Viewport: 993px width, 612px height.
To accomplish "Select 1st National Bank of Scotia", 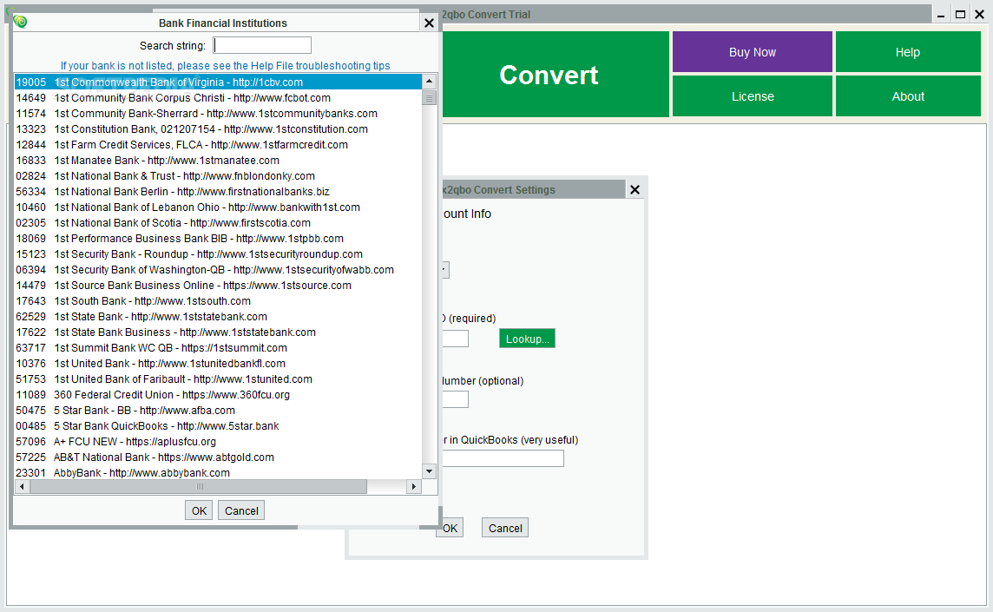I will click(218, 223).
